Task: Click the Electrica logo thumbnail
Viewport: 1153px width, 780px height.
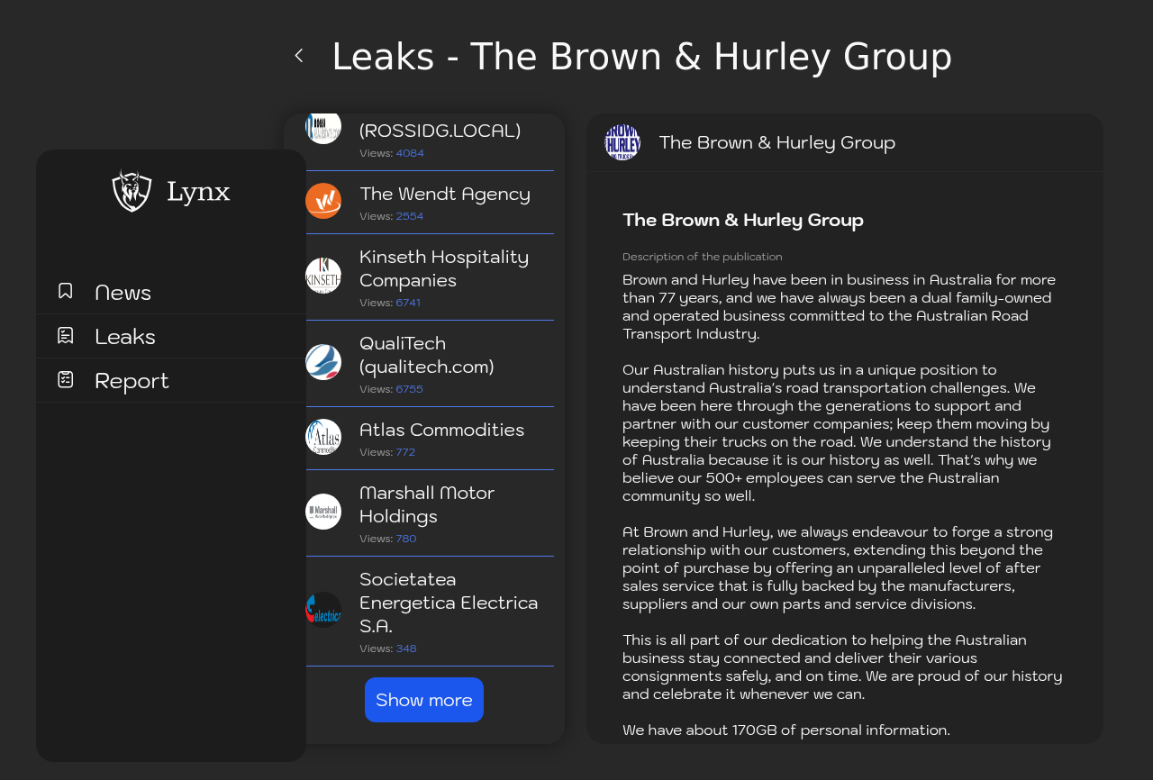Action: (323, 610)
